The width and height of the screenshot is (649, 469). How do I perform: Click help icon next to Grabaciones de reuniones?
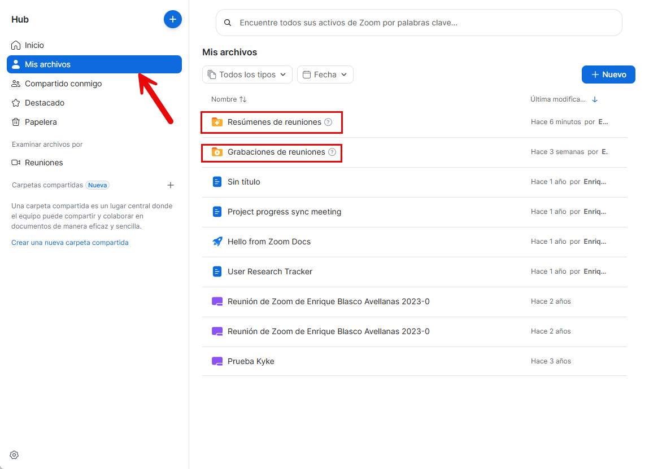coord(332,152)
